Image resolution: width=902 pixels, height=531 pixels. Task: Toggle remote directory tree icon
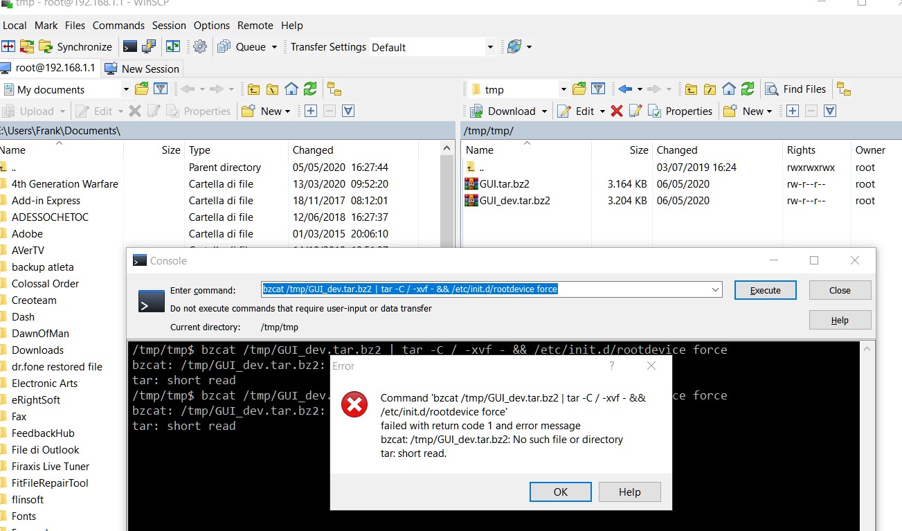[x=843, y=89]
